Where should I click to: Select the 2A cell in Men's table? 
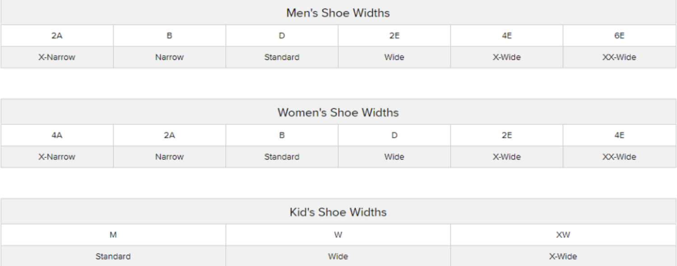(x=57, y=36)
